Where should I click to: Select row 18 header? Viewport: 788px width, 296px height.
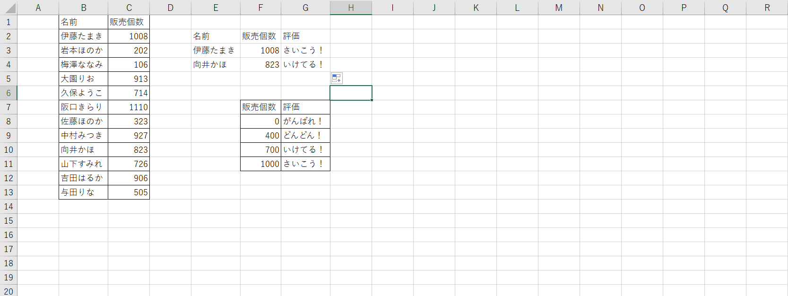tap(9, 263)
